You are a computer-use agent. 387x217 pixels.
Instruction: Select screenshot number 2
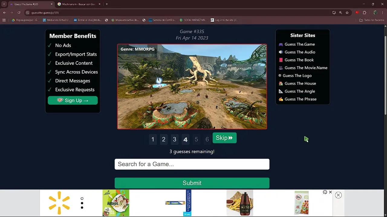(164, 139)
